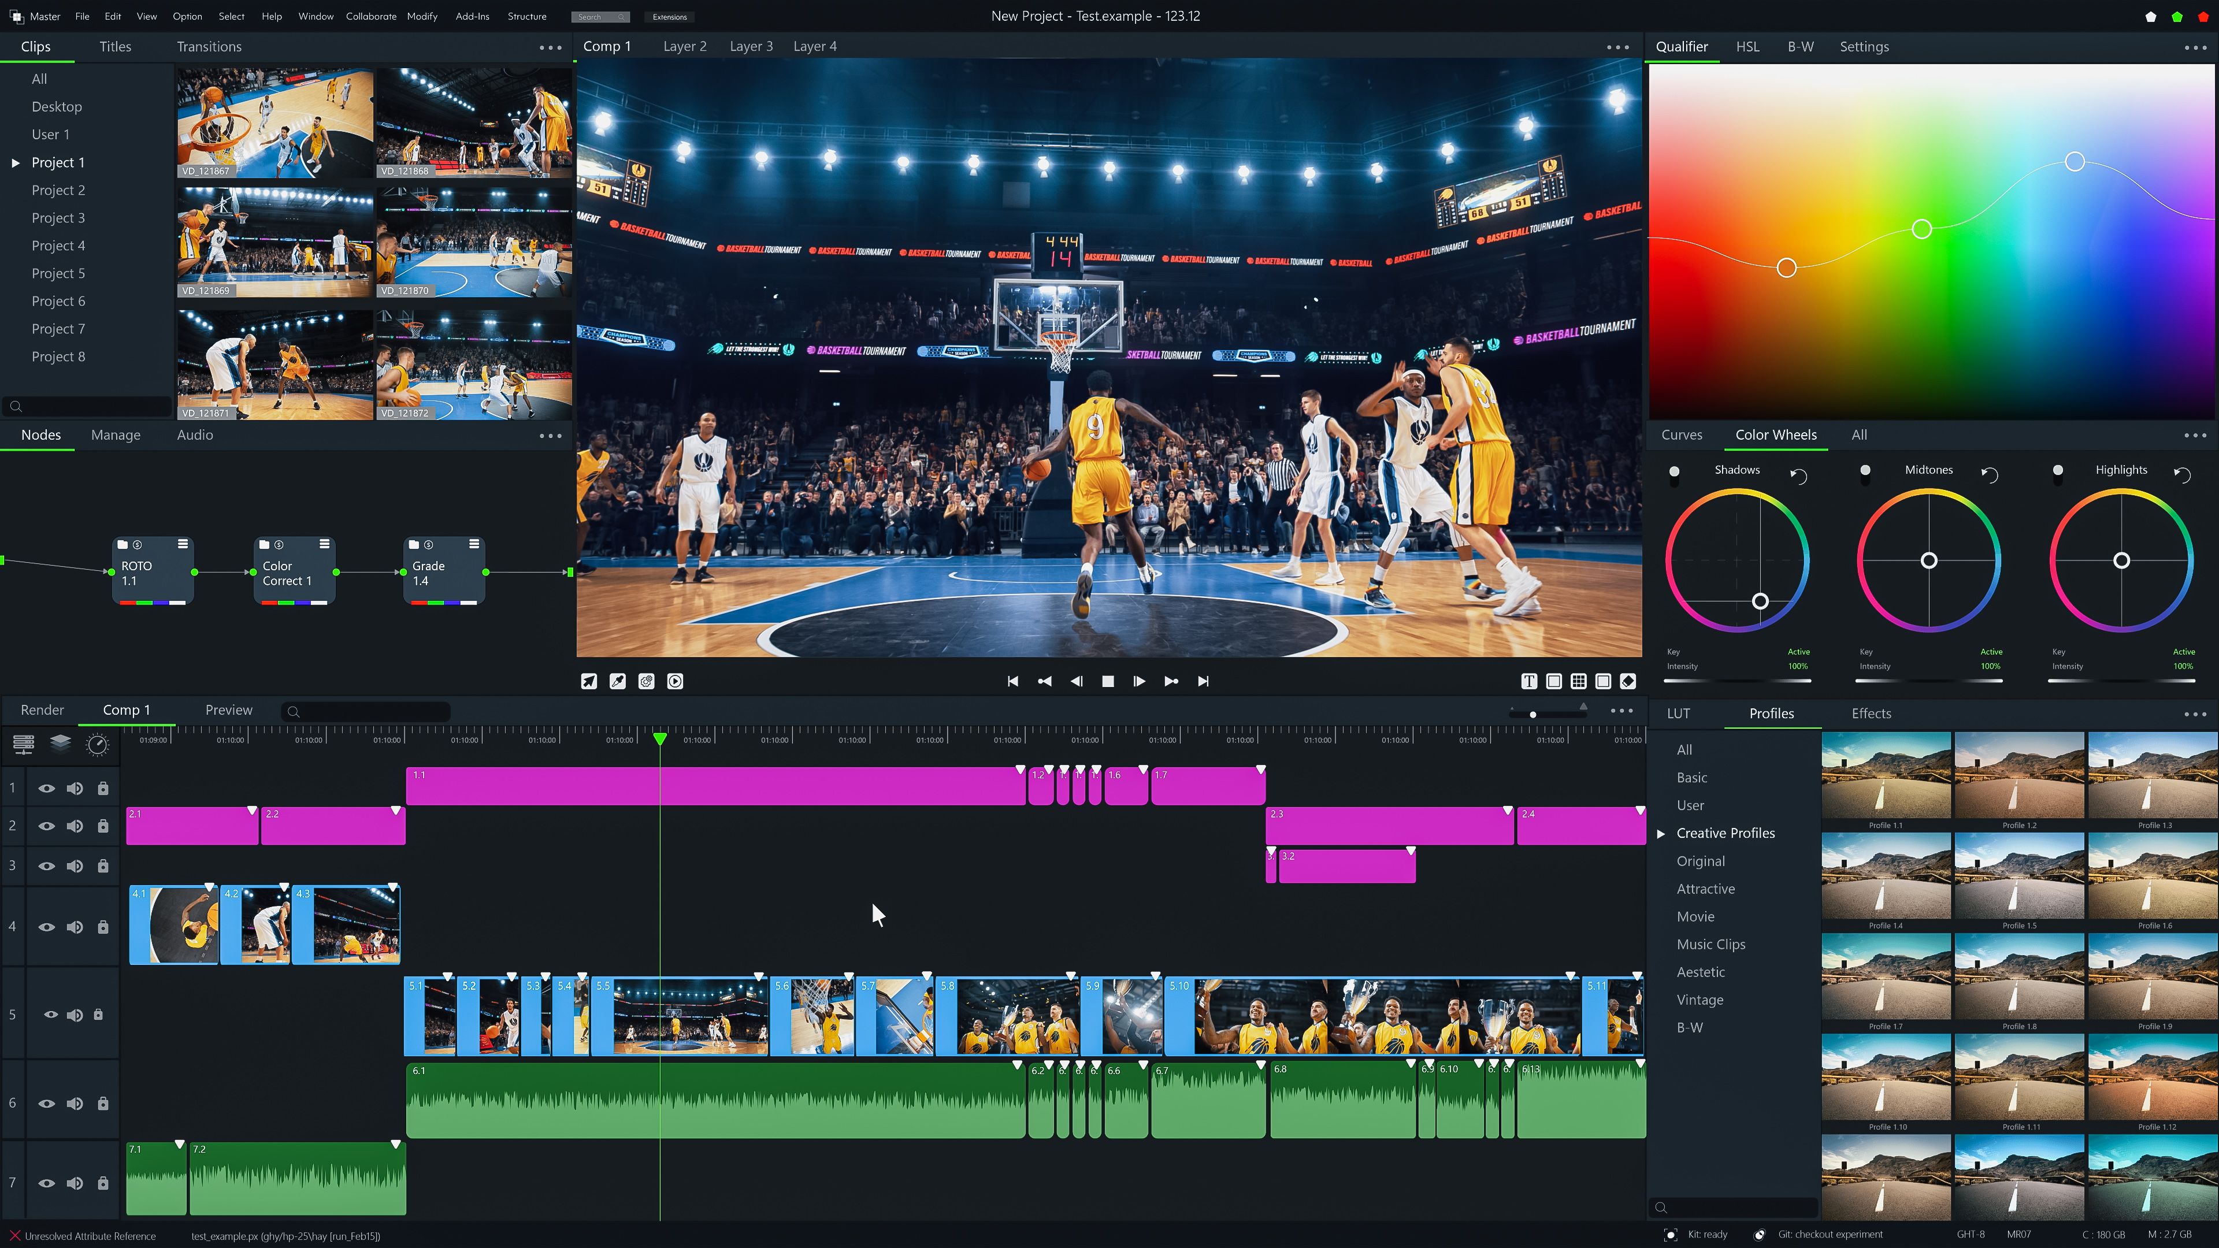Open clip processing settings icon below viewer
Viewport: 2219px width, 1248px height.
tap(646, 681)
